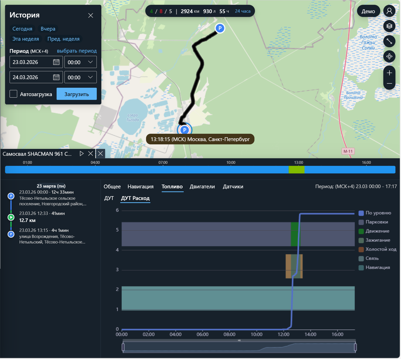The height and width of the screenshot is (359, 401).
Task: Open calendar picker for end date 24.03.2026
Action: tap(56, 77)
